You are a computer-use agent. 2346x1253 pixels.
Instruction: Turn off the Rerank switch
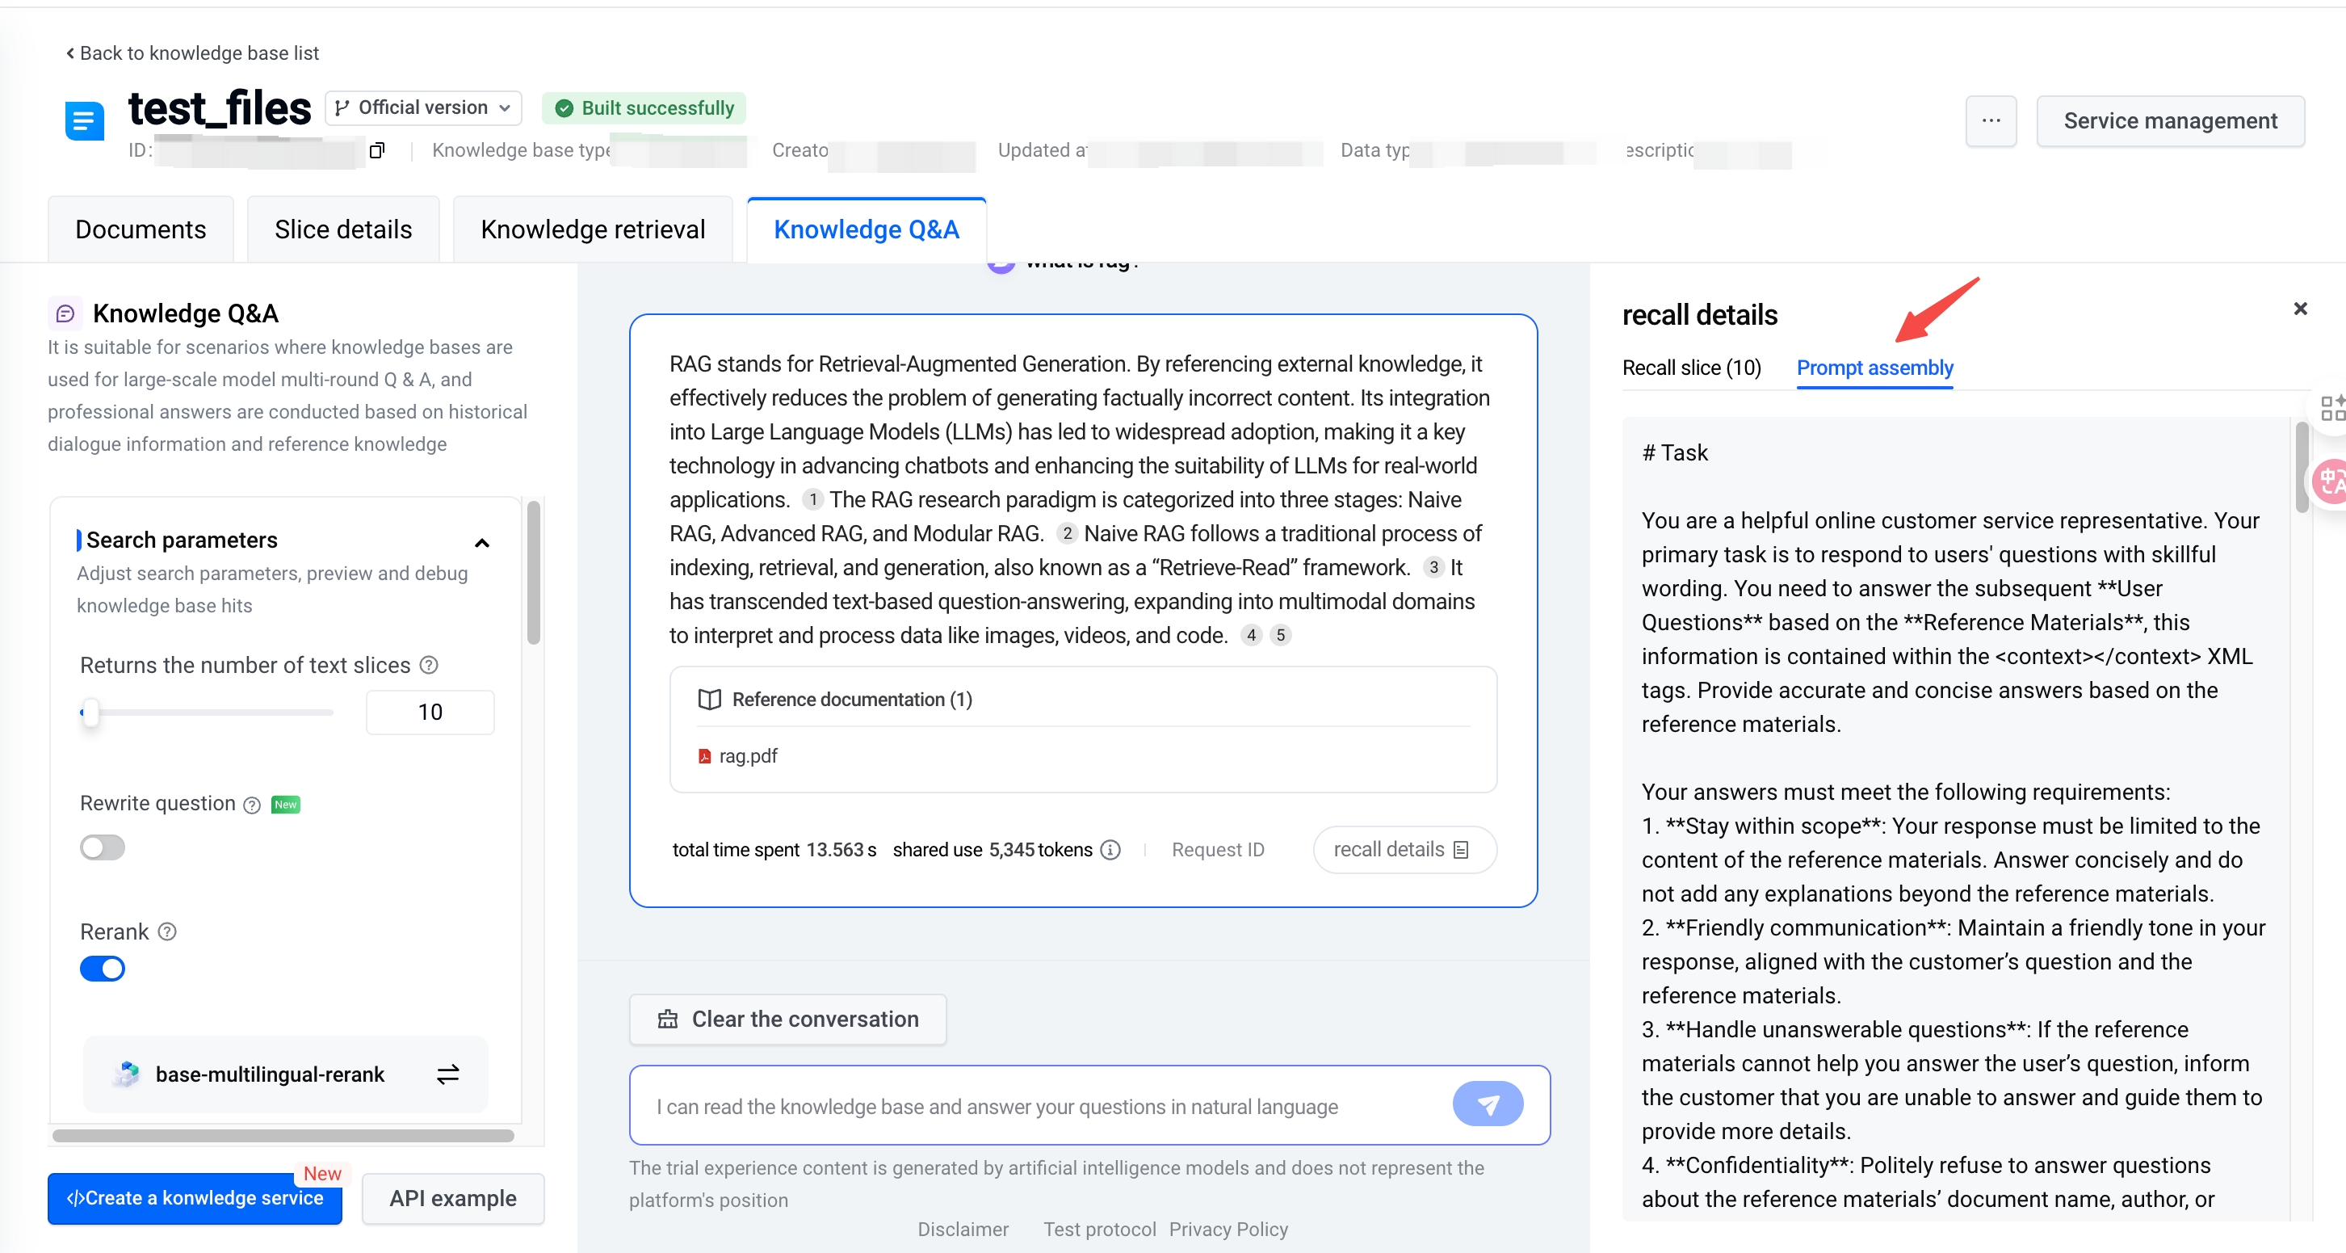click(x=102, y=968)
